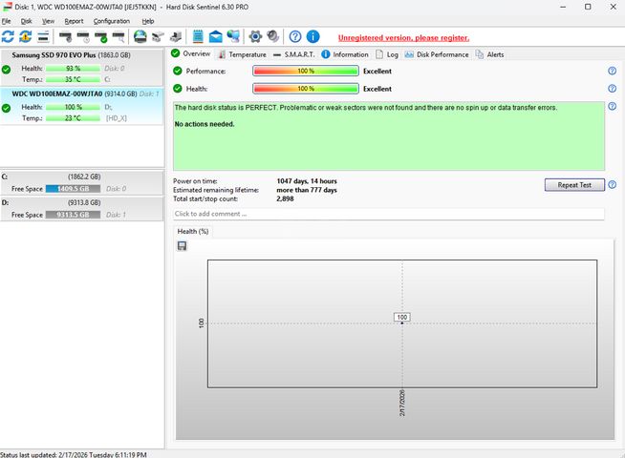Click help icon beside Performance bar

click(612, 71)
